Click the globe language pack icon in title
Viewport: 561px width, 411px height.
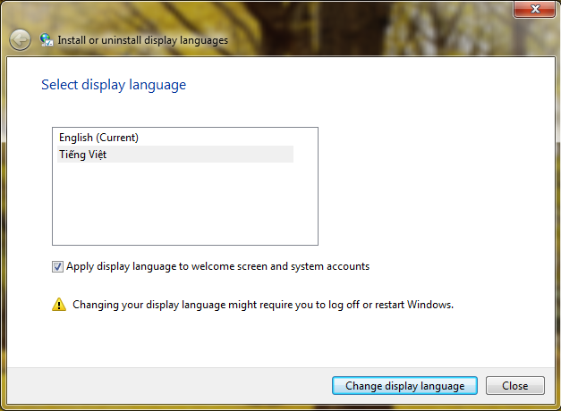click(47, 39)
